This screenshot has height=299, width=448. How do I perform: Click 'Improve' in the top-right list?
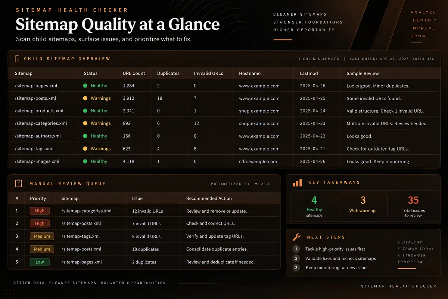[423, 28]
